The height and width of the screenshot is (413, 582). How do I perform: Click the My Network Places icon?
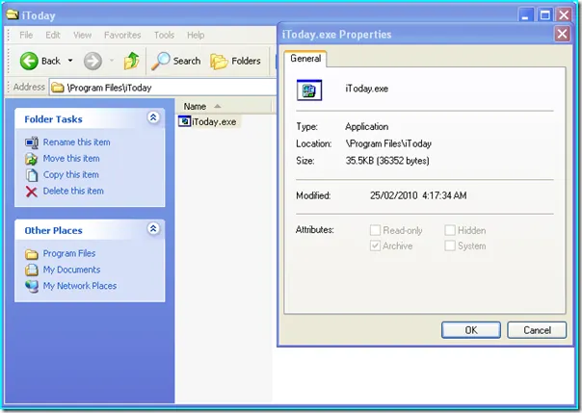pyautogui.click(x=32, y=286)
